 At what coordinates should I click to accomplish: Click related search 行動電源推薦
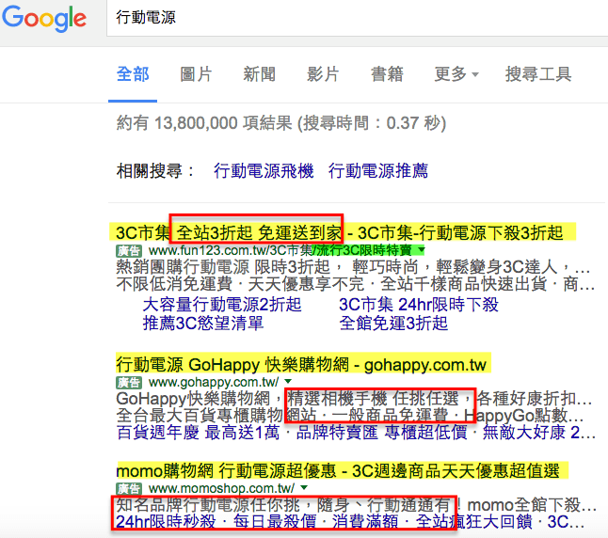tap(378, 171)
